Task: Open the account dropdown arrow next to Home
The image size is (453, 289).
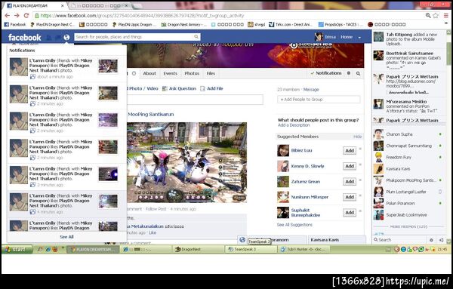Action: (x=359, y=37)
